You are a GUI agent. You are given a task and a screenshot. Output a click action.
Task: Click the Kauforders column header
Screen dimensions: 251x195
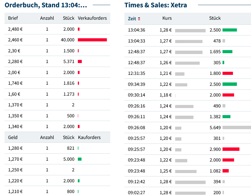(x=89, y=138)
